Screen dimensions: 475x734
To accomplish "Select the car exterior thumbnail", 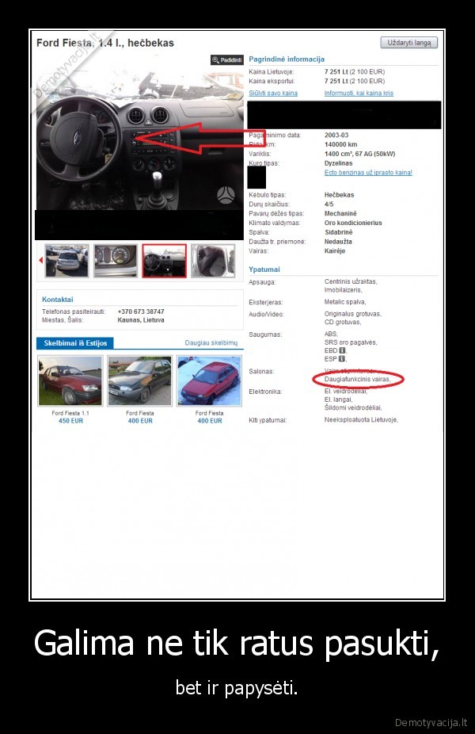I will pos(66,261).
